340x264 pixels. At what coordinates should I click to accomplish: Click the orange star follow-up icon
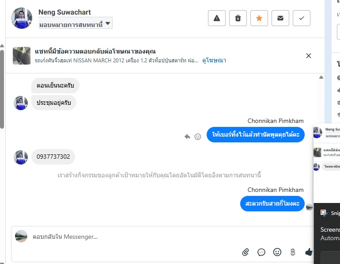[x=259, y=18]
